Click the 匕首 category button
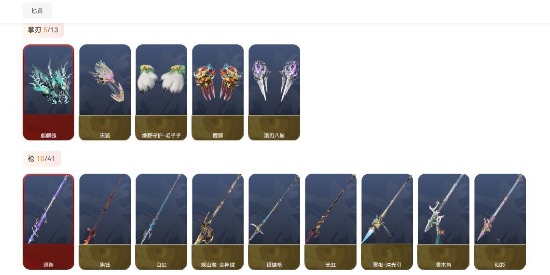Screen dimensions: 550x275 37,11
